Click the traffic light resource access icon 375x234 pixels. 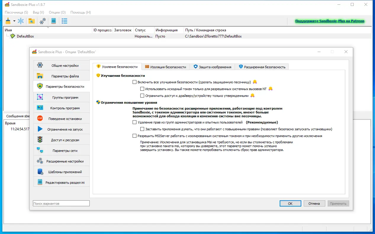tap(40, 140)
